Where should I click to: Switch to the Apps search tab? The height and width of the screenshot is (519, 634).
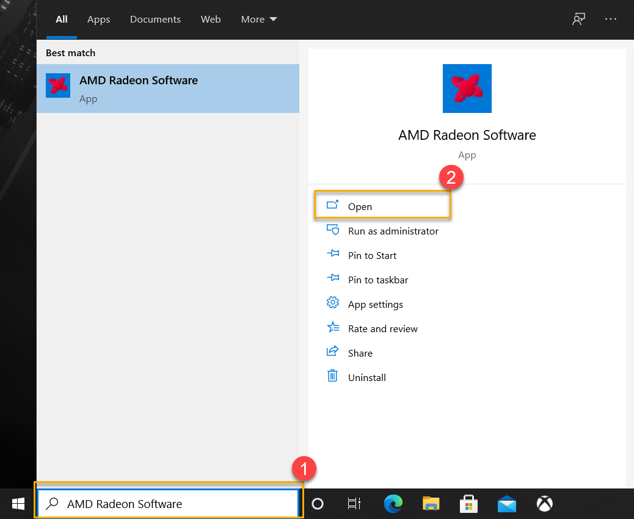click(99, 20)
